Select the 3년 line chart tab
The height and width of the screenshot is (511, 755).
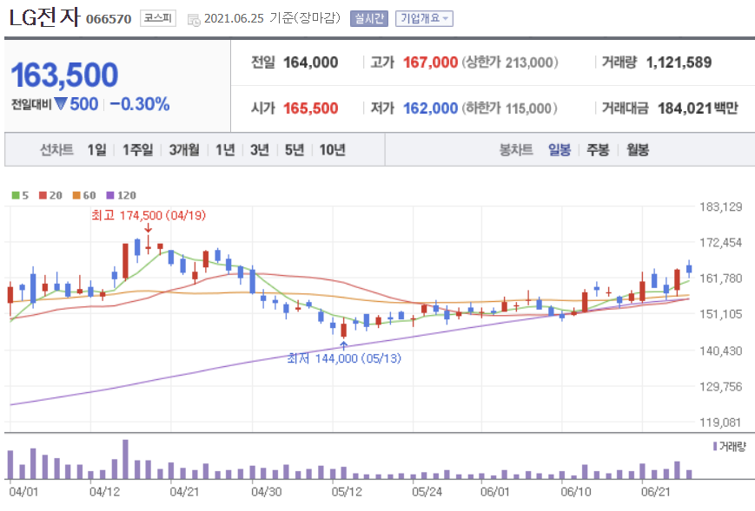coord(260,150)
